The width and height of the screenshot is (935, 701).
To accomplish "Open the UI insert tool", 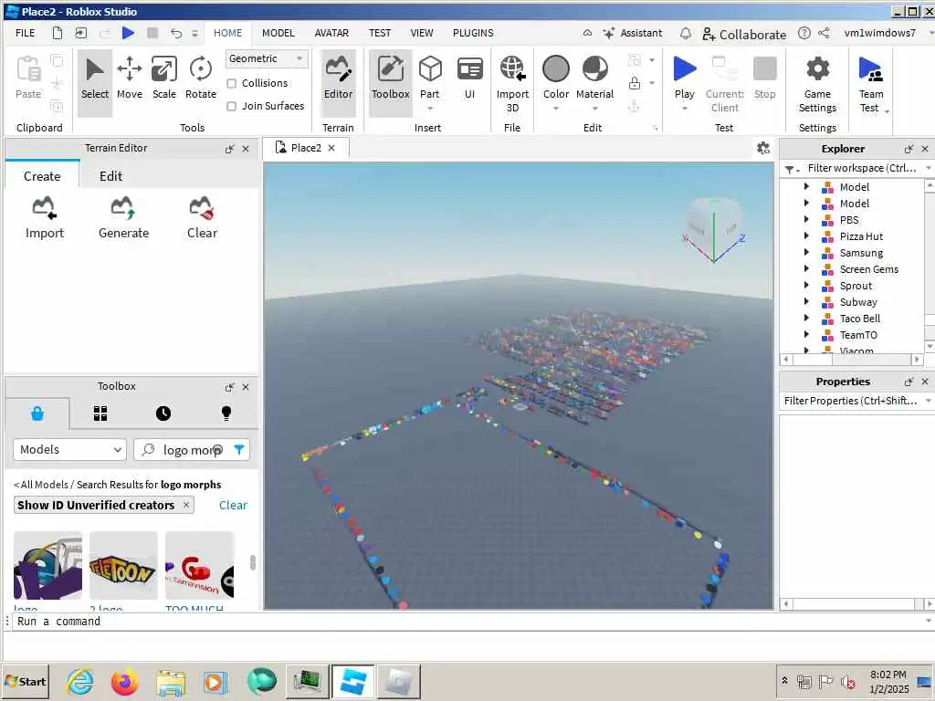I will coord(470,78).
